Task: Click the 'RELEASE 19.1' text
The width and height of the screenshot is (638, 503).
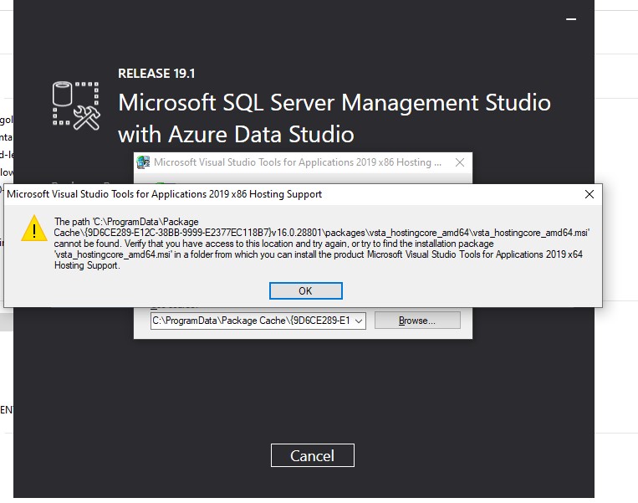Action: point(156,74)
